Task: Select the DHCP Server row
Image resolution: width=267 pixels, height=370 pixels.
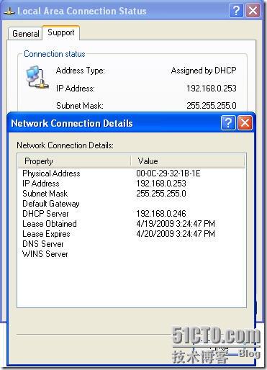Action: click(132, 214)
